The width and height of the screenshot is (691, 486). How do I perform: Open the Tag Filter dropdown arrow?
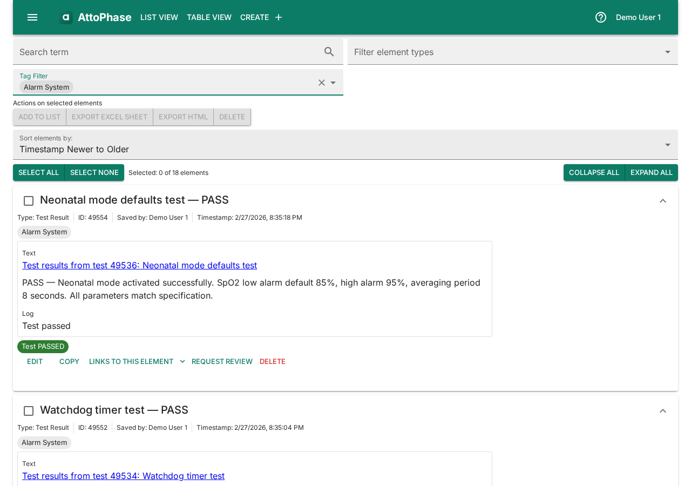pos(333,83)
